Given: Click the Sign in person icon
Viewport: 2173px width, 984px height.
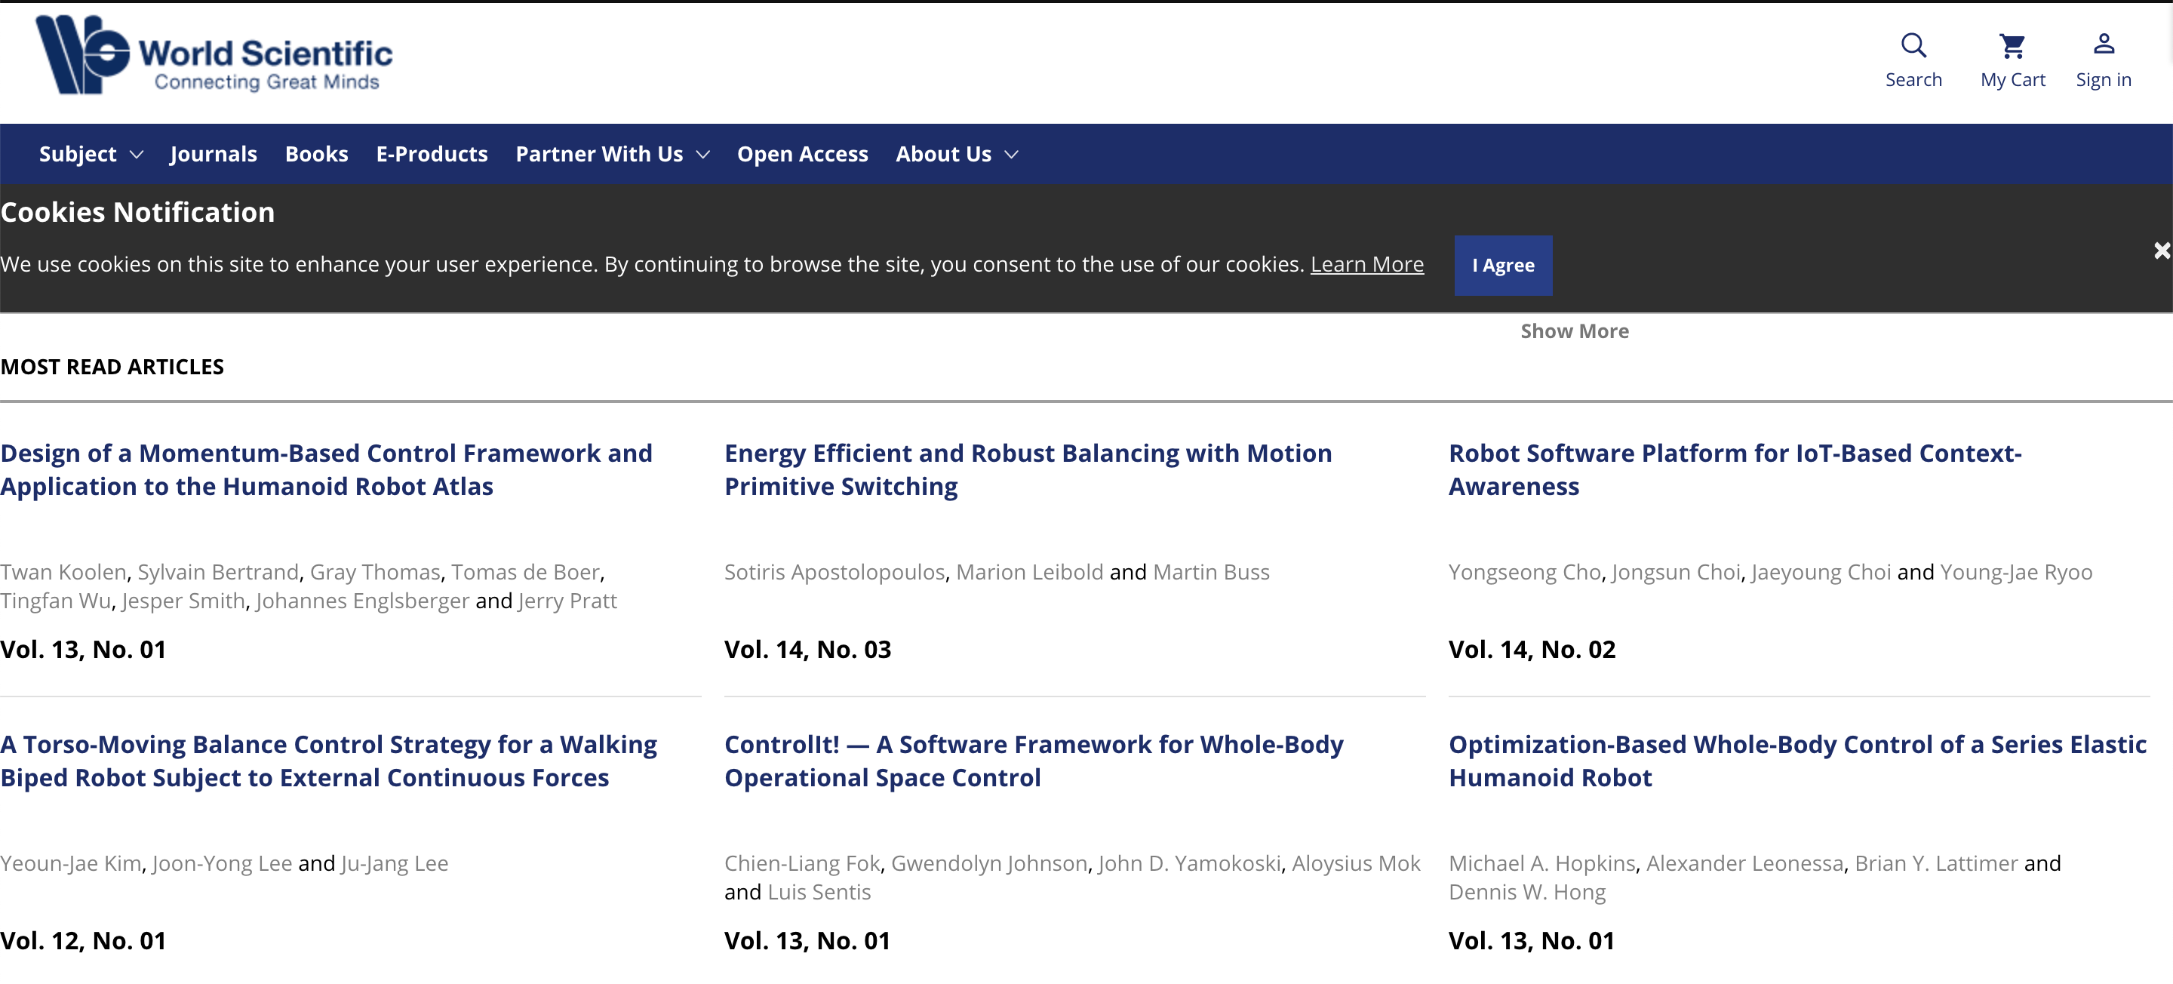Looking at the screenshot, I should pyautogui.click(x=2103, y=44).
